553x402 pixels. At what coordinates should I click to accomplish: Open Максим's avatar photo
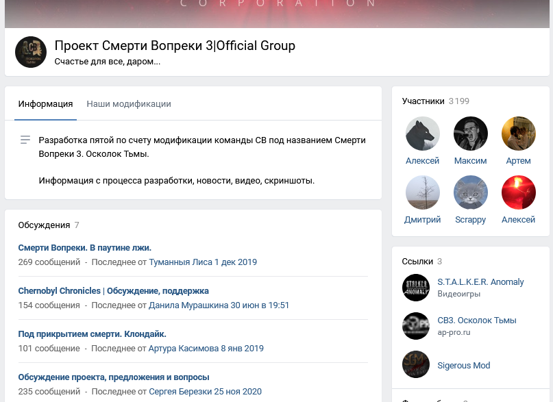pos(471,134)
